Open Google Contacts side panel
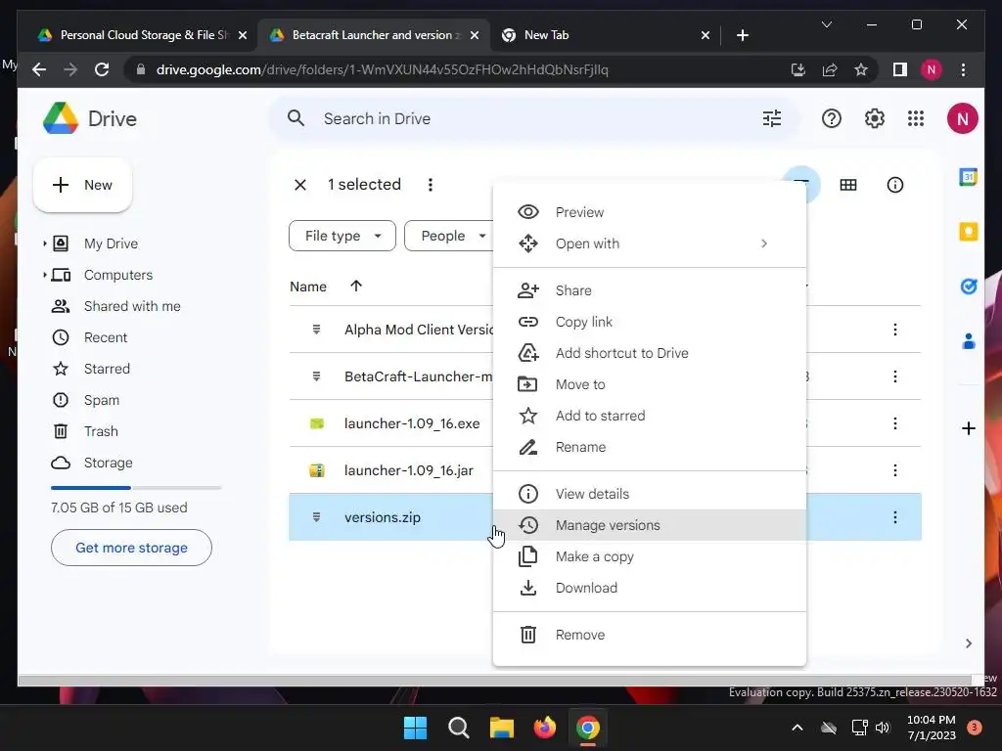 968,341
